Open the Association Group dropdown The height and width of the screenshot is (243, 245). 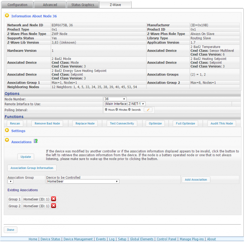tap(10, 181)
